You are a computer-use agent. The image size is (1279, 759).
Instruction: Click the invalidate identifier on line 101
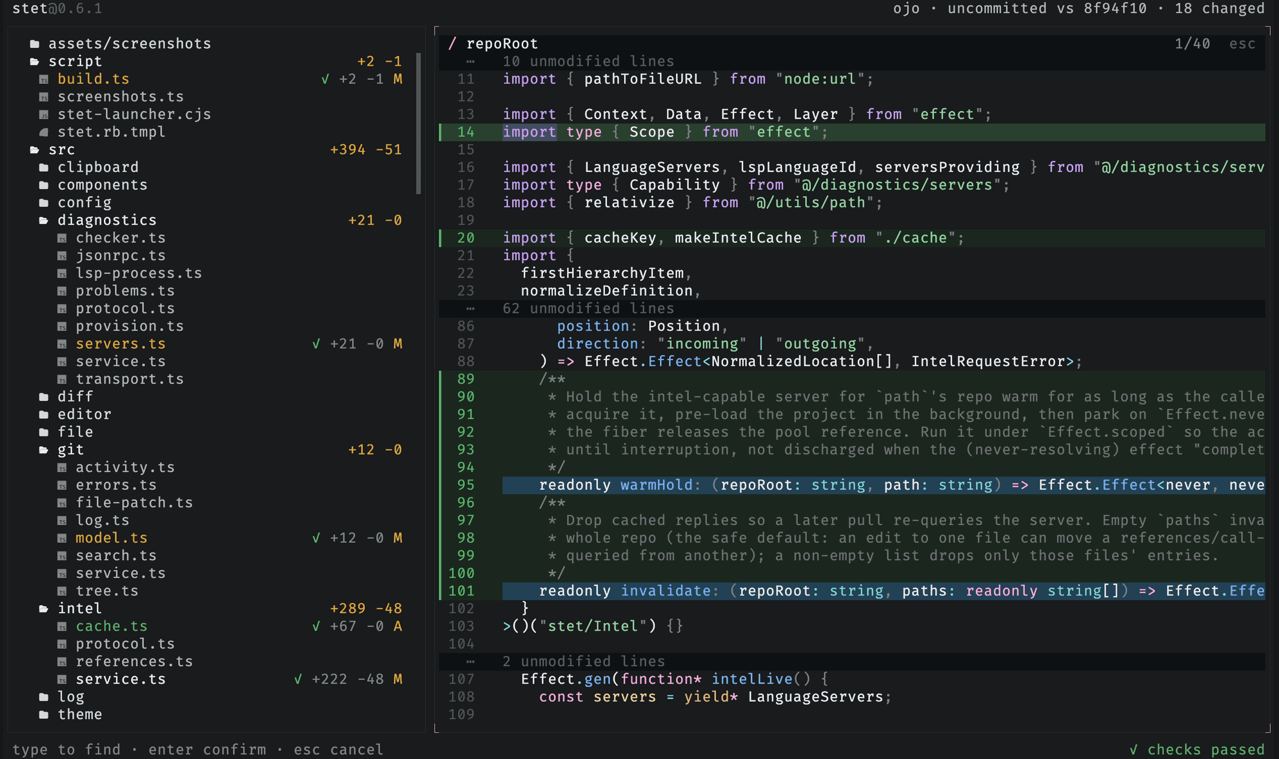tap(665, 591)
